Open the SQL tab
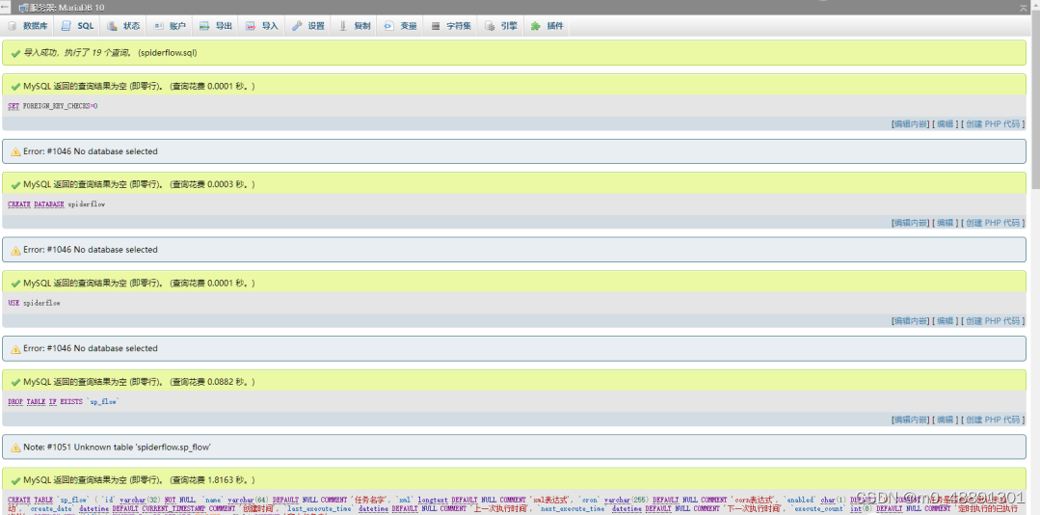Image resolution: width=1040 pixels, height=515 pixels. [x=78, y=26]
